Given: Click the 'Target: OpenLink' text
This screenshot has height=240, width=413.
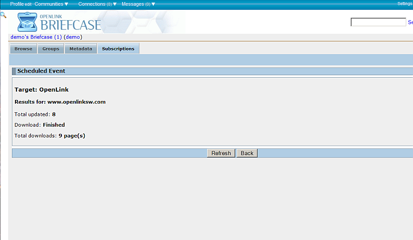Looking at the screenshot, I should 42,90.
